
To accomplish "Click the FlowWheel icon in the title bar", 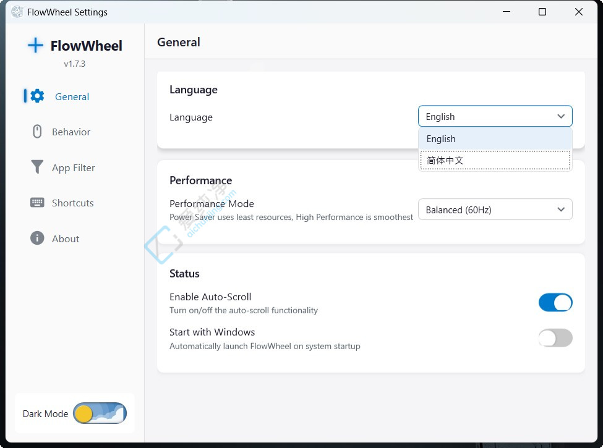I will click(x=17, y=11).
